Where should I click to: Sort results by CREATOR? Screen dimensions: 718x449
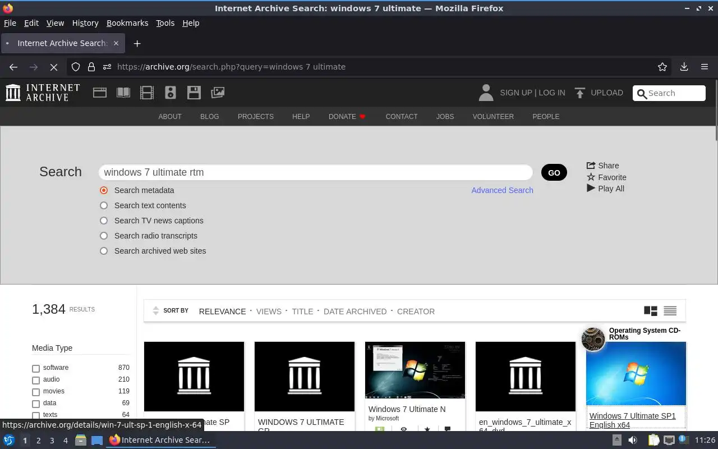click(416, 311)
